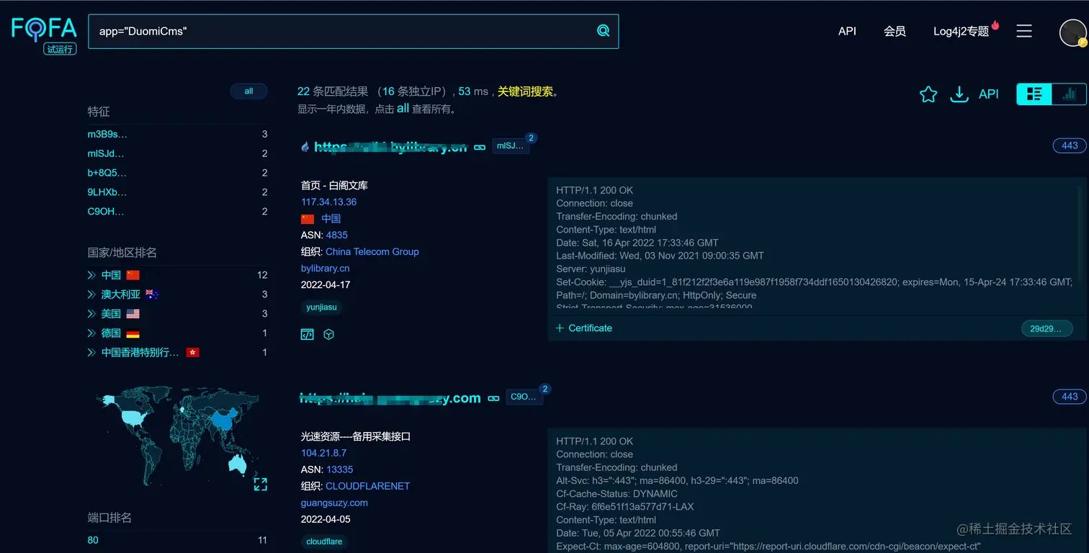Click link icon beside guangsuzy.com URL

(x=493, y=398)
